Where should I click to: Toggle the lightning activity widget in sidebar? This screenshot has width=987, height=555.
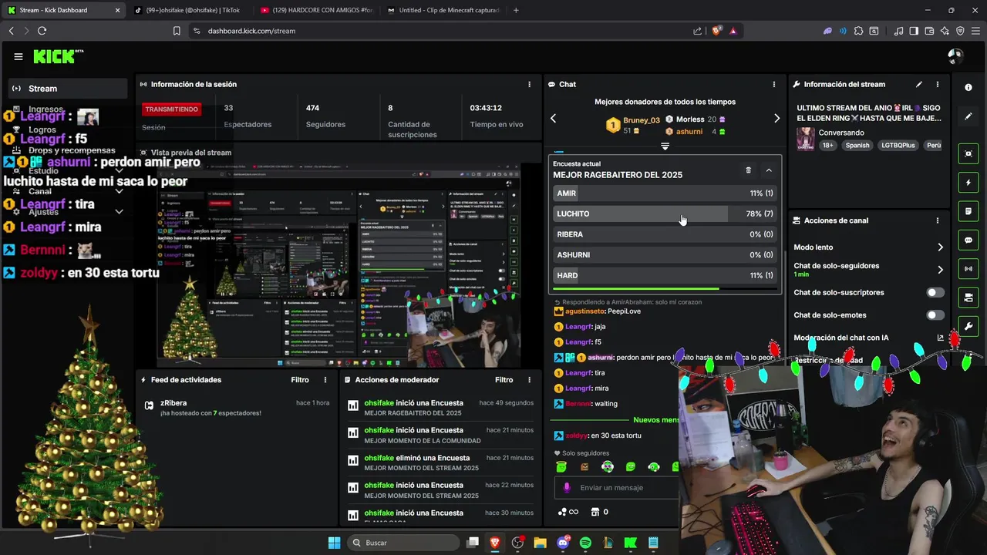point(968,183)
